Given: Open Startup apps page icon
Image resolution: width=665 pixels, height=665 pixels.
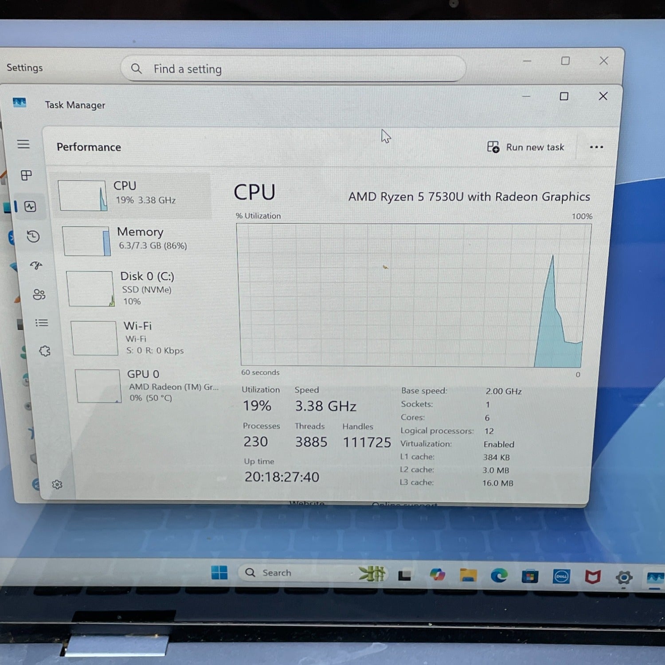Looking at the screenshot, I should [36, 265].
